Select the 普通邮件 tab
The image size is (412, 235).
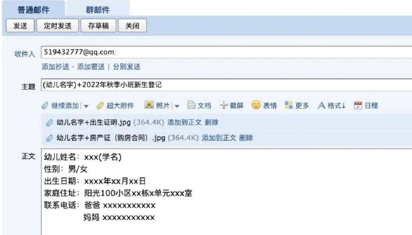(33, 10)
